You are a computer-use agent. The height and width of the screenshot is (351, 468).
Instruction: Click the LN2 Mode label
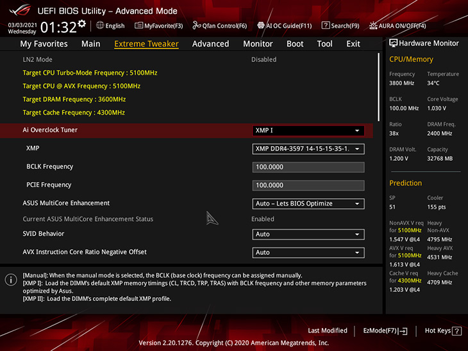37,60
